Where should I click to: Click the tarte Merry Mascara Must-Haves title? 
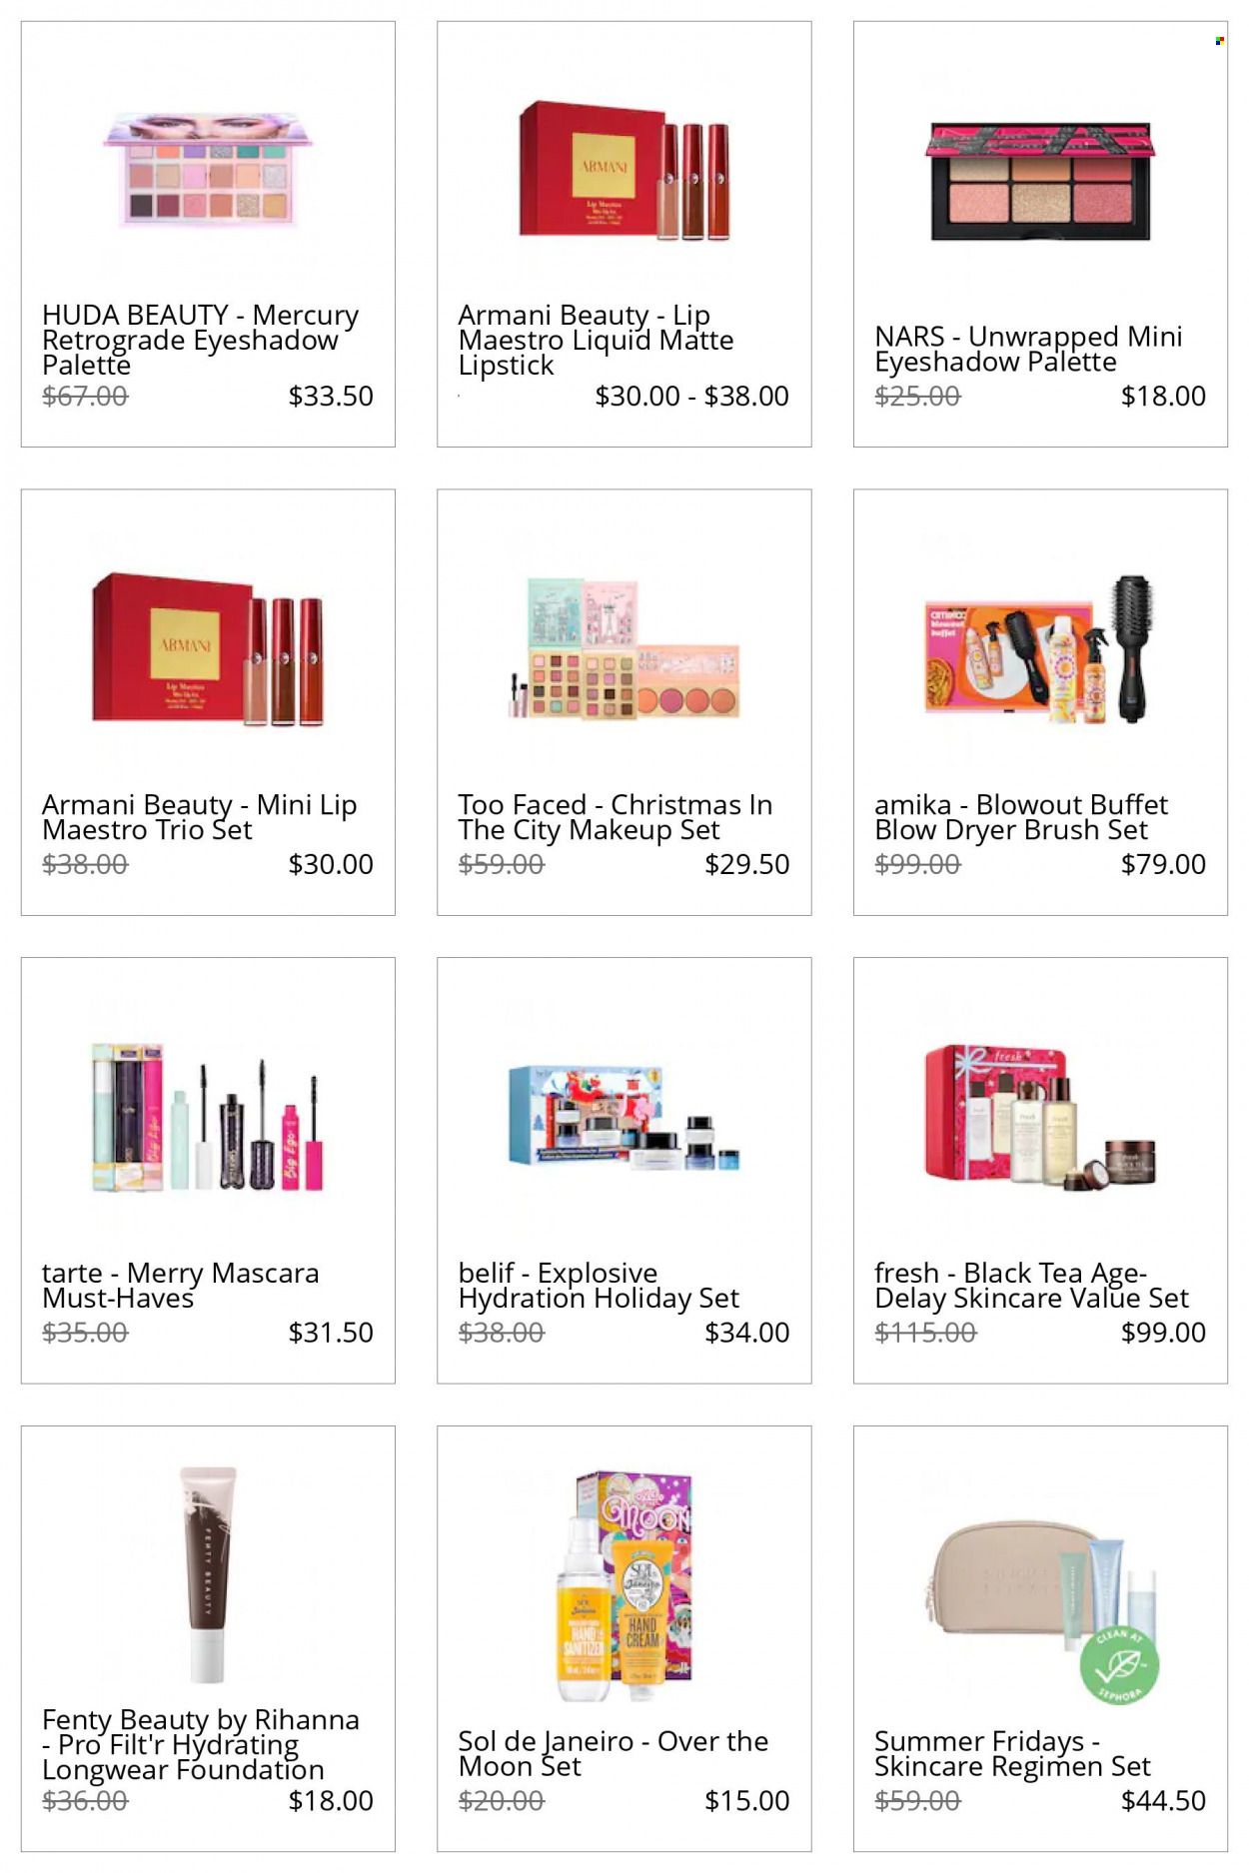(x=180, y=1286)
